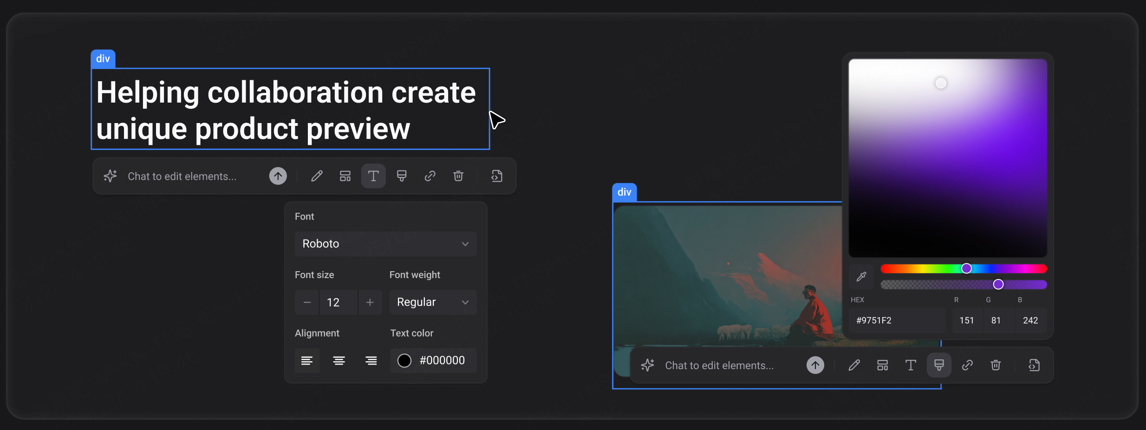Select right text alignment
The height and width of the screenshot is (430, 1146).
click(x=371, y=361)
